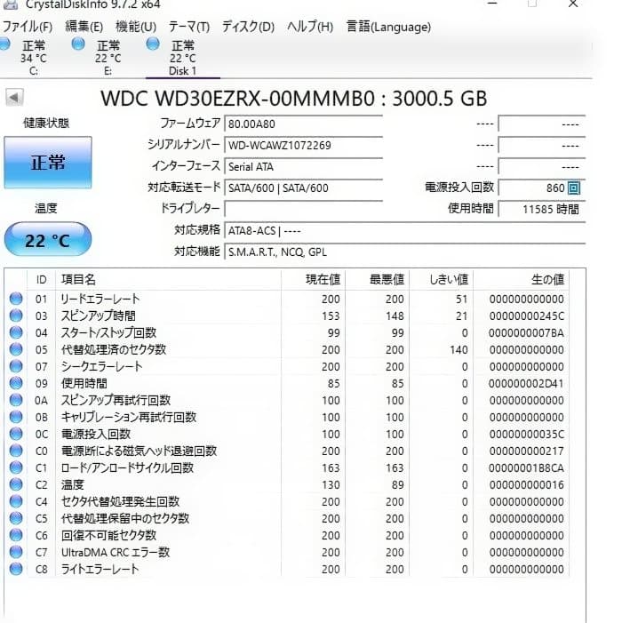The height and width of the screenshot is (623, 622).
Task: Select the C: drive tab at 34 °C
Action: pos(34,57)
